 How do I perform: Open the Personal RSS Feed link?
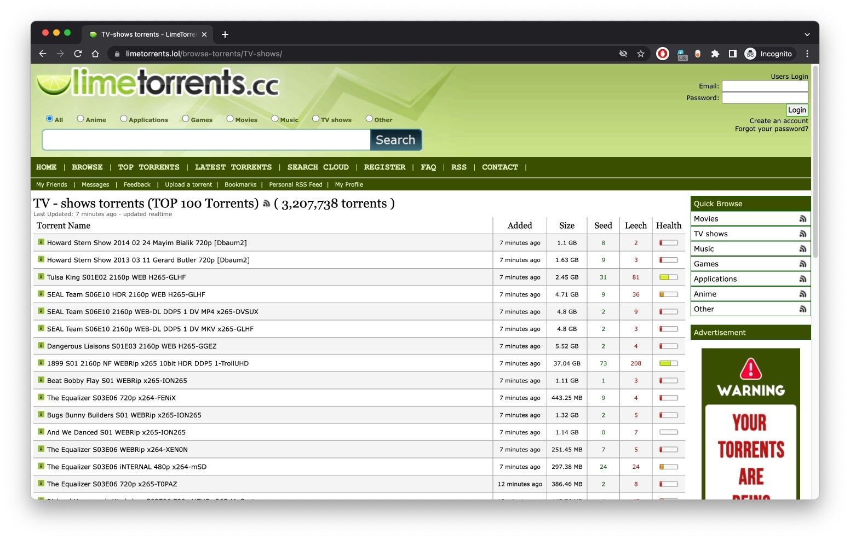click(296, 185)
